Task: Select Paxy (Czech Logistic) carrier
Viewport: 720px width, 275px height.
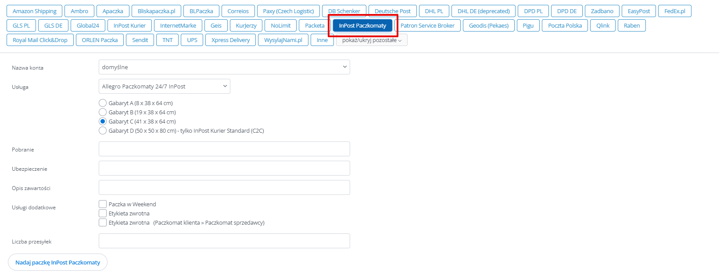Action: click(x=289, y=11)
